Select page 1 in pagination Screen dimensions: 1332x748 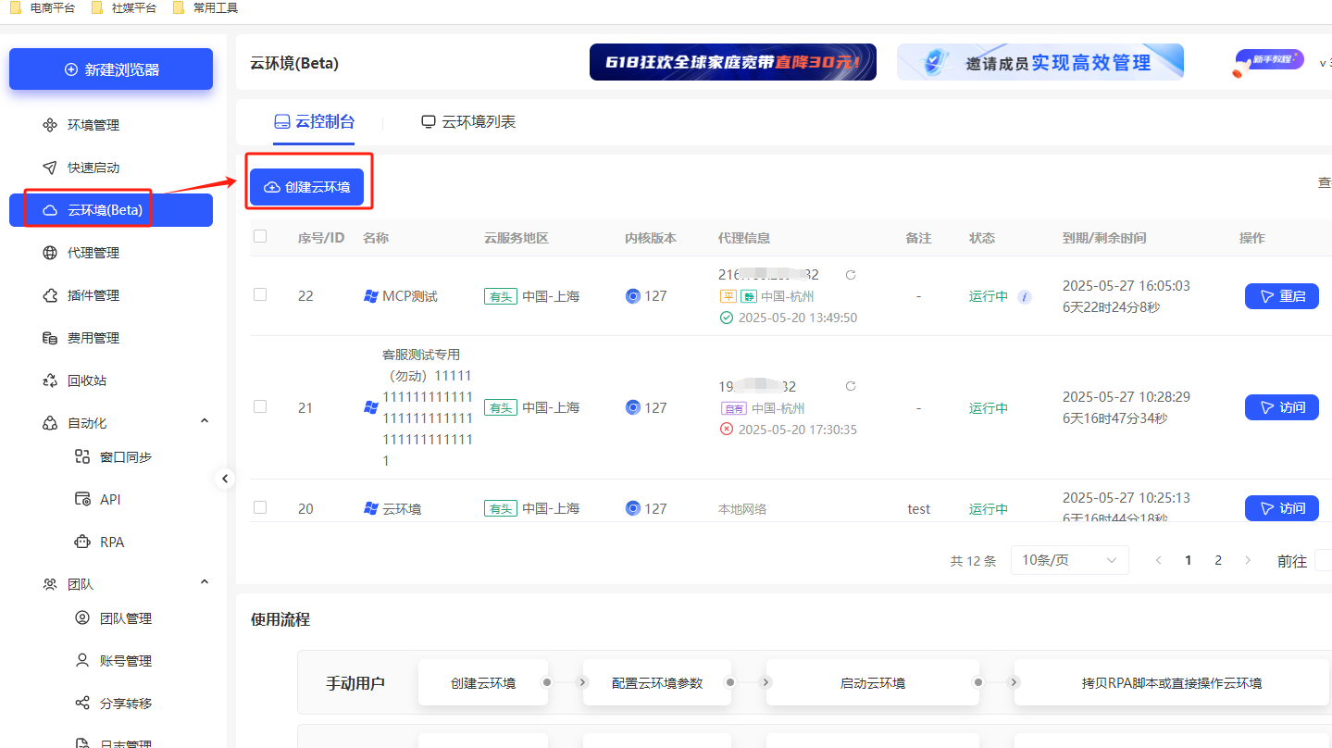pos(1189,560)
